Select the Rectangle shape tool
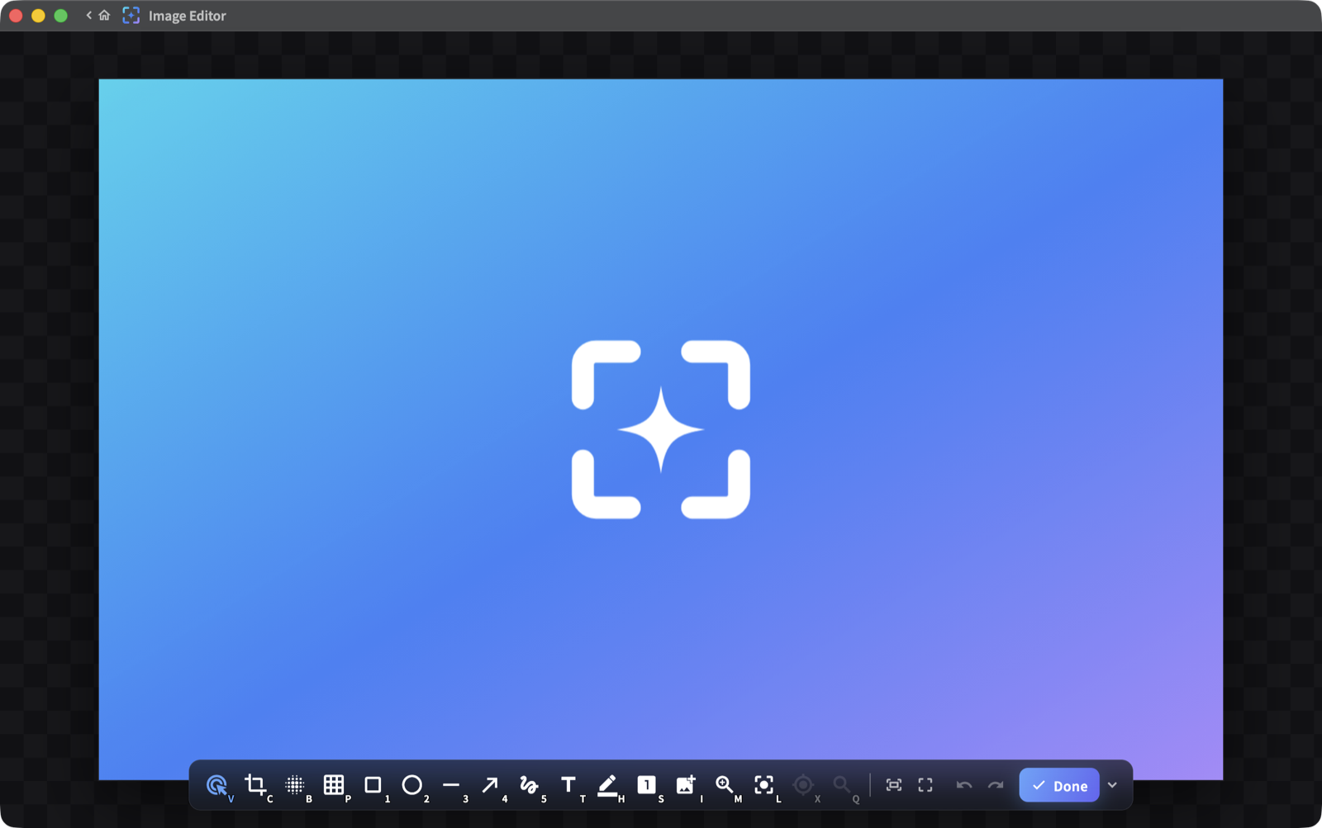The width and height of the screenshot is (1322, 828). 373,785
